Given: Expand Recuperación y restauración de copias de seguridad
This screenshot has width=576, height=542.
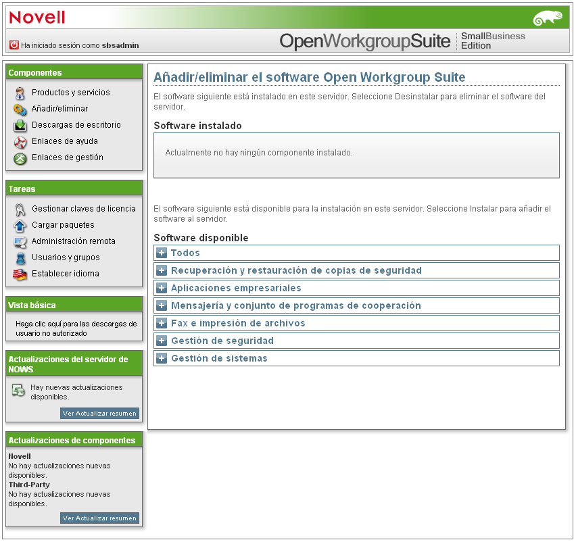Looking at the screenshot, I should (162, 270).
